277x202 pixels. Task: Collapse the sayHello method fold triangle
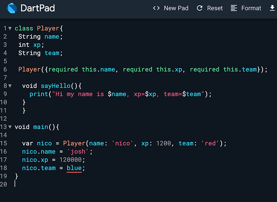coord(10,85)
